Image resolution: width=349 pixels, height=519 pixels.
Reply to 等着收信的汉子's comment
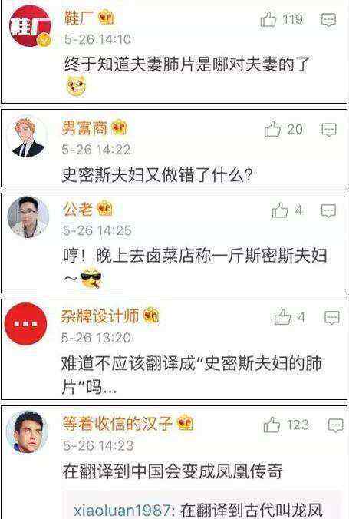pyautogui.click(x=336, y=425)
